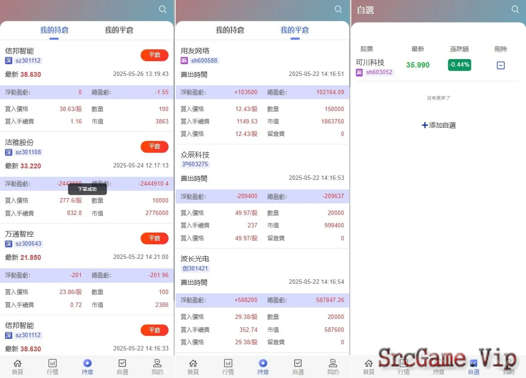The image size is (526, 378).
Task: Switch to 我的平倉 tab on the holdings screen
Action: (119, 30)
